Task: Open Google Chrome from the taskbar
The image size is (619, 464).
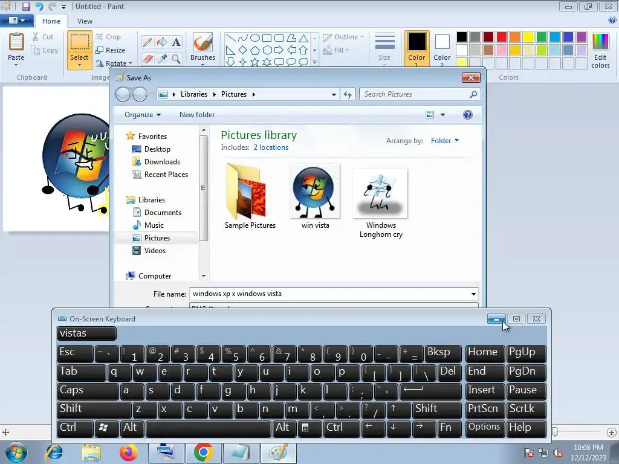Action: point(203,453)
